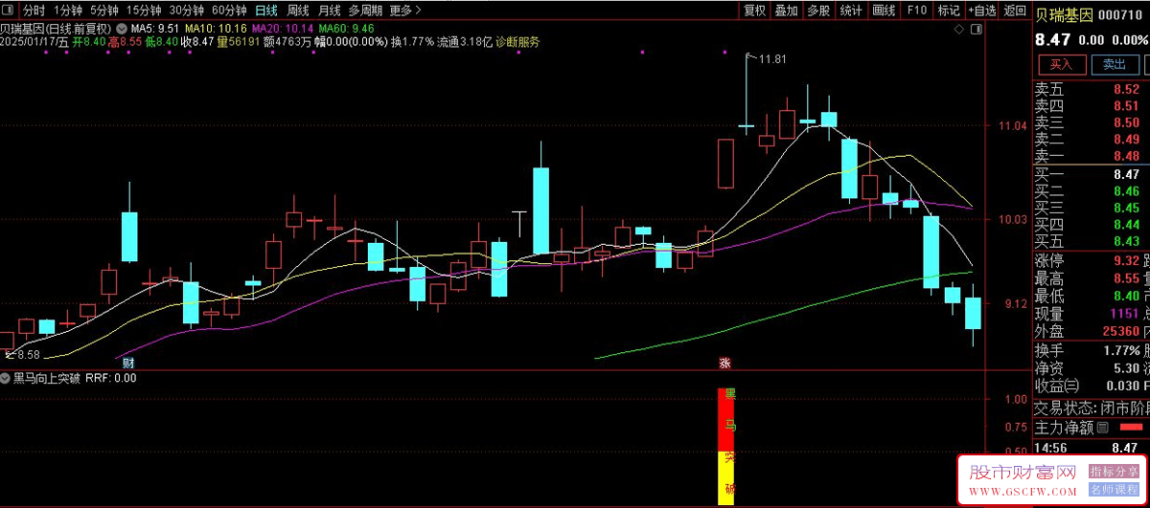Click the 黑马突破 signal bar
The height and width of the screenshot is (508, 1150).
point(728,446)
